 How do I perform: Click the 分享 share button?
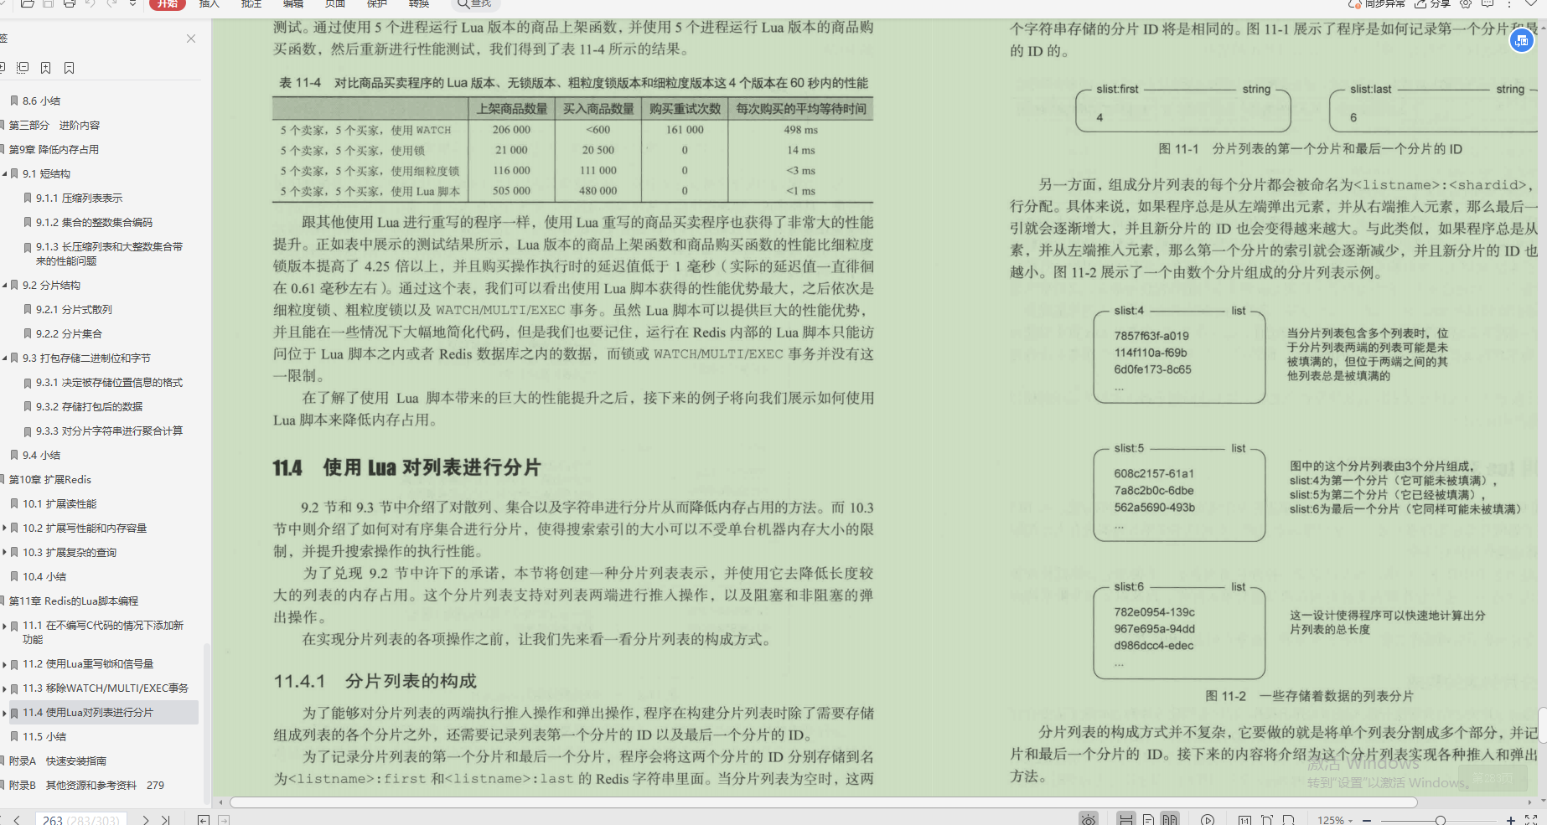tap(1432, 3)
